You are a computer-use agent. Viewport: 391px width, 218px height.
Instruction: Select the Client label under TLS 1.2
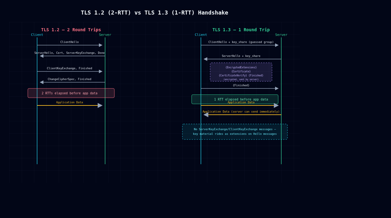point(37,35)
